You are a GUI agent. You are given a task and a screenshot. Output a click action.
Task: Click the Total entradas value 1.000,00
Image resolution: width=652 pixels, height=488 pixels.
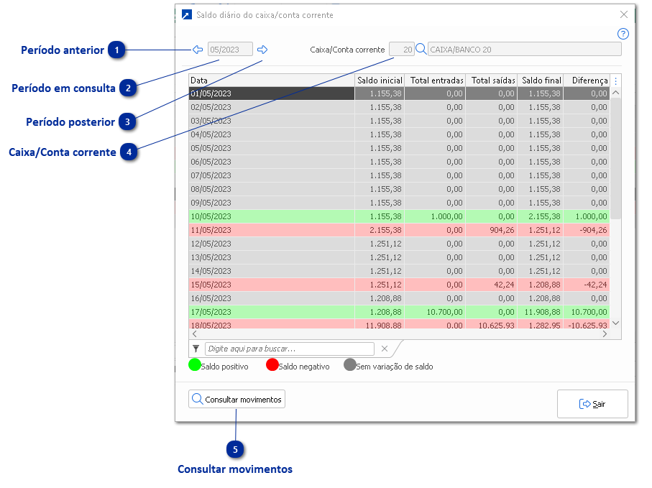pyautogui.click(x=446, y=216)
